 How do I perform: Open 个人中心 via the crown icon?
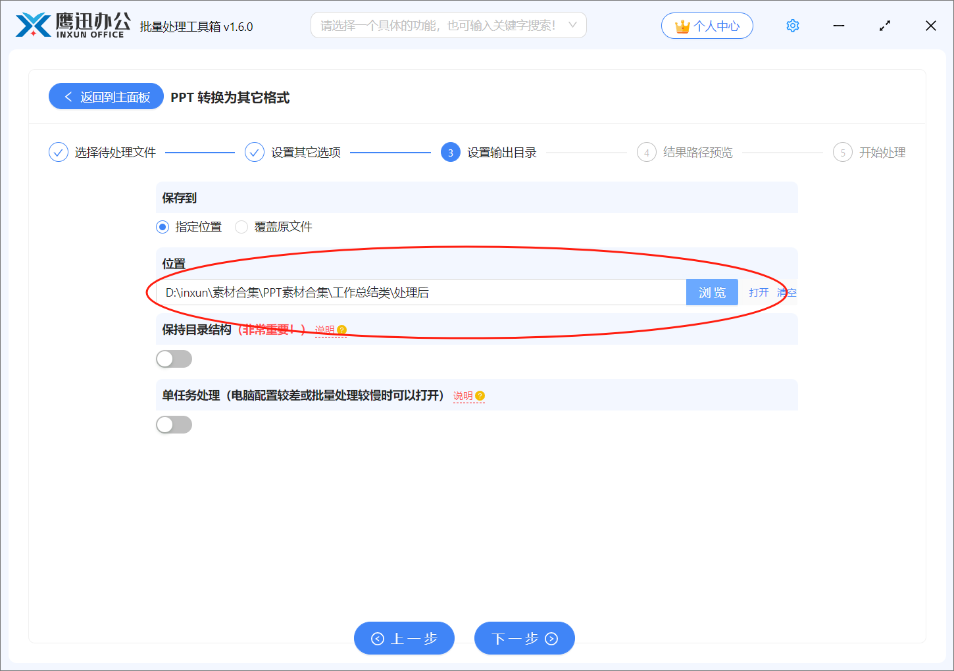point(707,25)
